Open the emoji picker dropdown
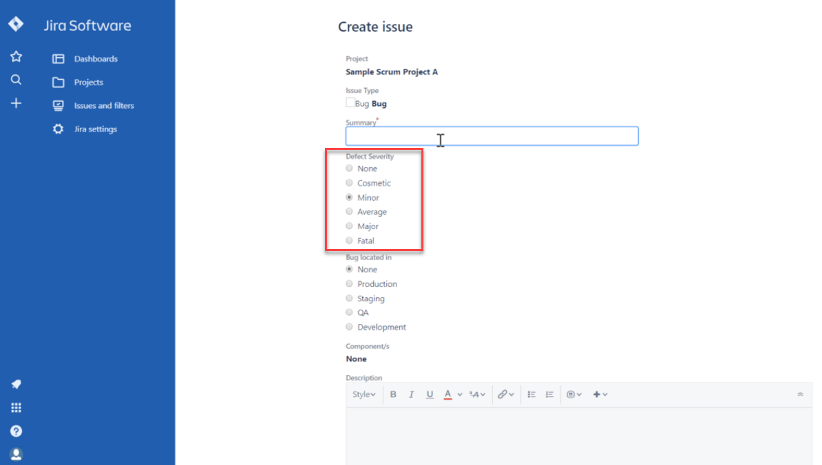The image size is (822, 465). point(574,394)
